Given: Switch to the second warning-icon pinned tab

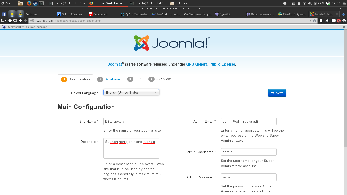Looking at the screenshot, I should 20,14.
